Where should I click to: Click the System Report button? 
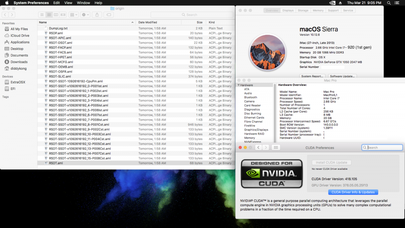312,76
